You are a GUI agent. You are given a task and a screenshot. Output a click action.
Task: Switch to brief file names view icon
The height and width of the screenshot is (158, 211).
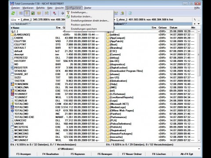coord(21,13)
